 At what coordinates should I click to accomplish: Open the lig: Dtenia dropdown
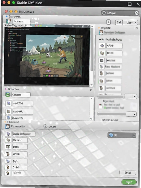(27, 12)
